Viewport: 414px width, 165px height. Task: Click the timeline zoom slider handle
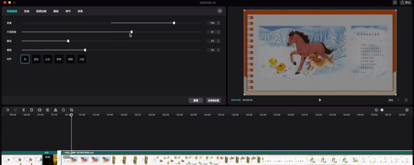tap(382, 110)
